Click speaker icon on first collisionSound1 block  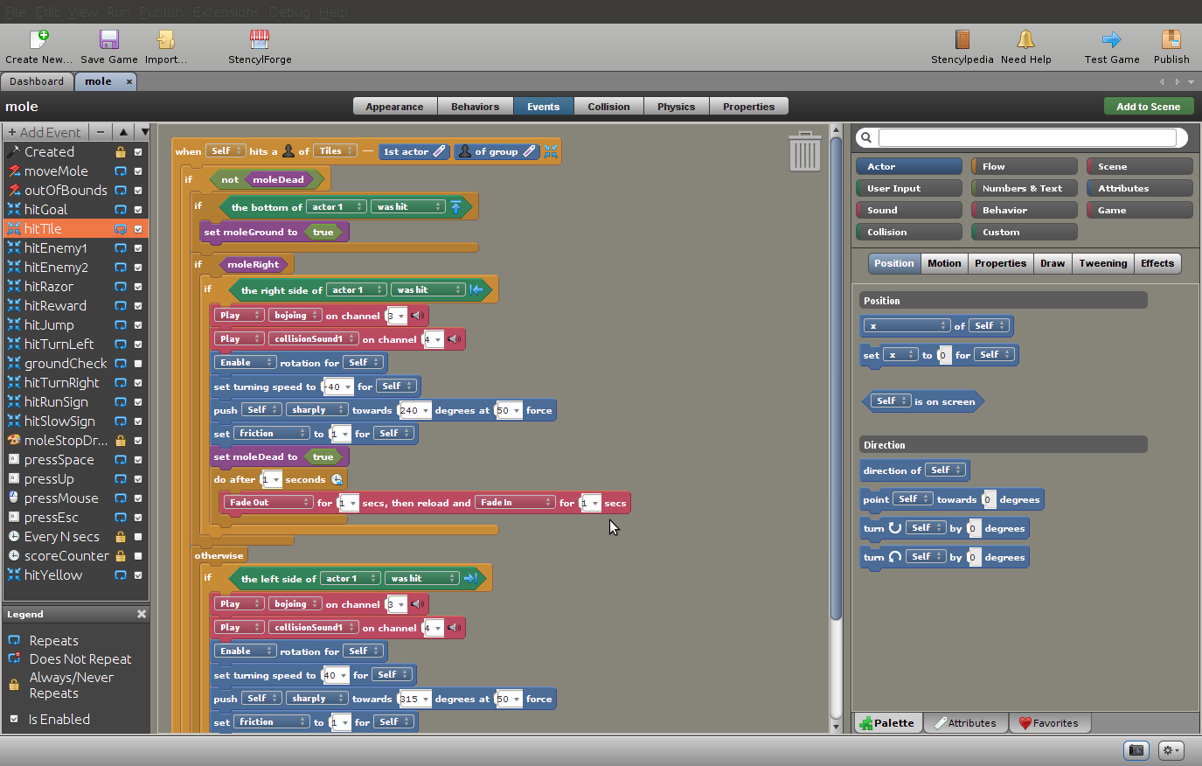(454, 339)
